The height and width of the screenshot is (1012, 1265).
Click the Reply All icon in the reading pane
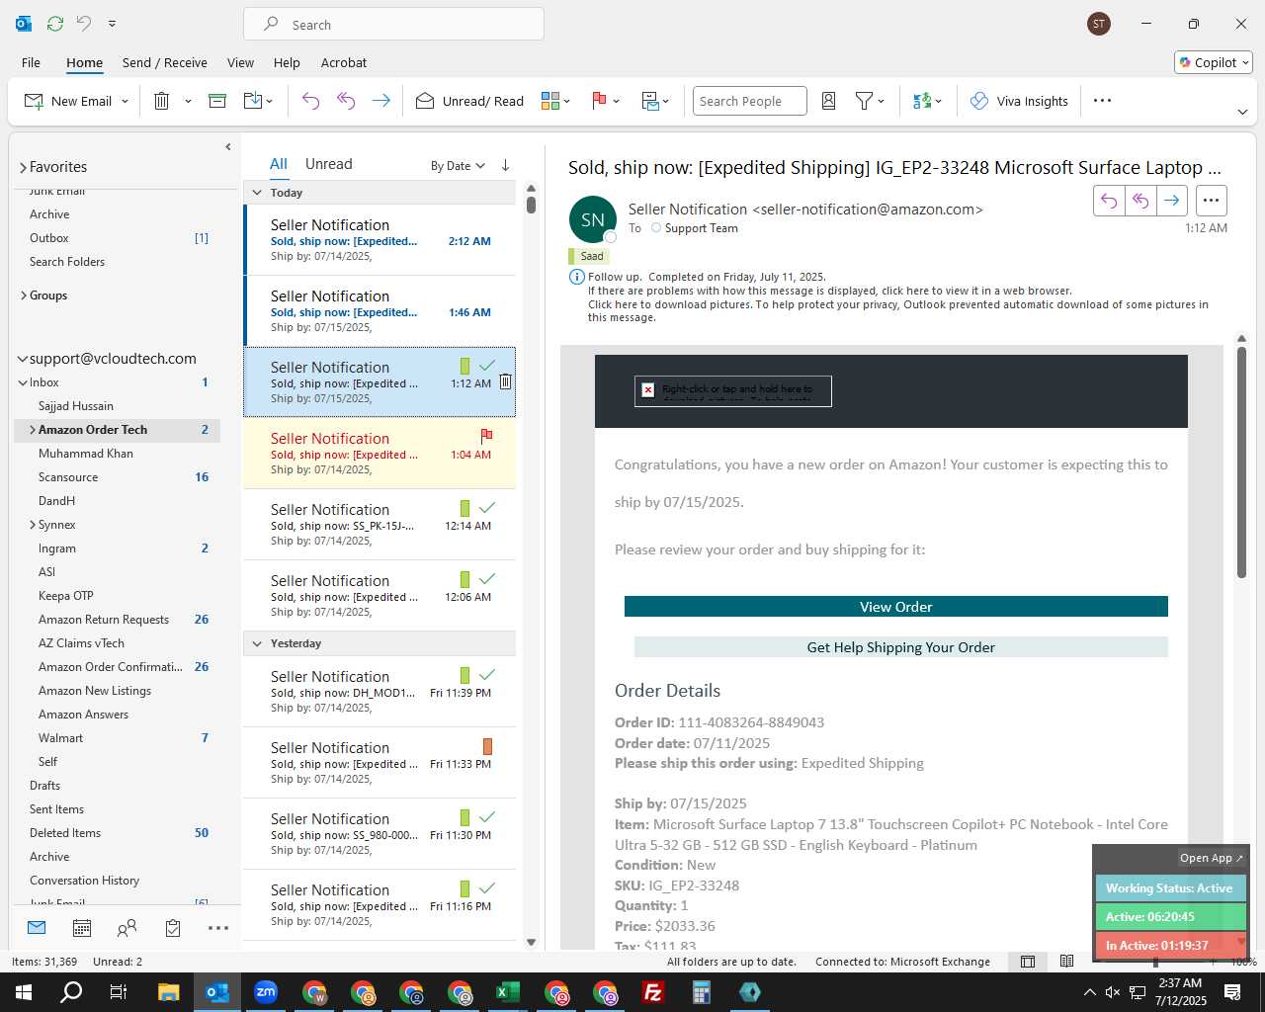pos(1140,201)
